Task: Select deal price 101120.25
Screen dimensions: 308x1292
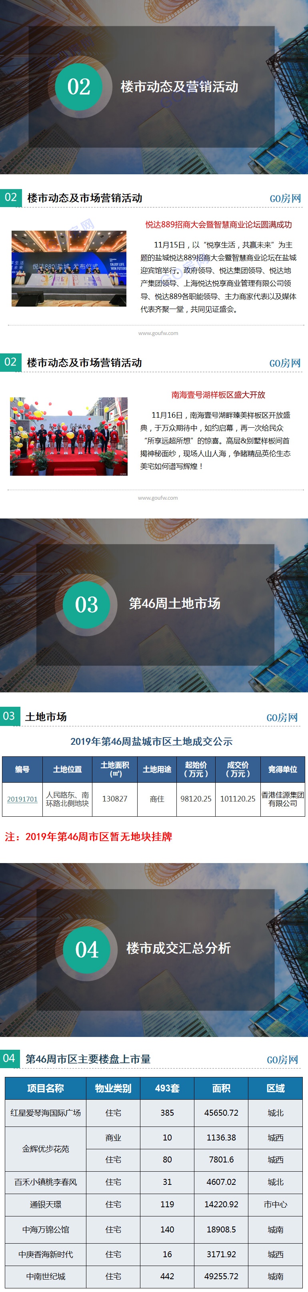Action: pos(238,799)
